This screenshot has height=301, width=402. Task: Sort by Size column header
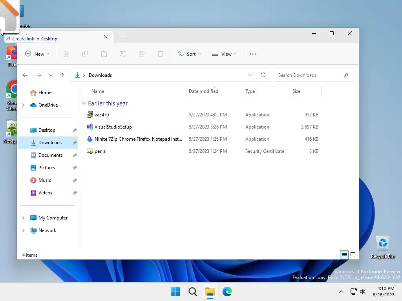(x=305, y=91)
